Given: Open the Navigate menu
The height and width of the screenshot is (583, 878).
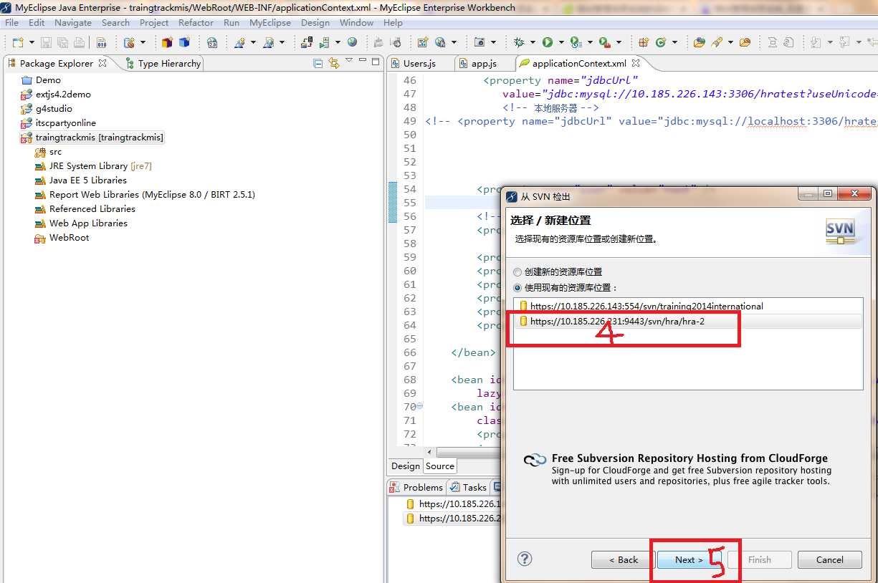Looking at the screenshot, I should [x=73, y=22].
